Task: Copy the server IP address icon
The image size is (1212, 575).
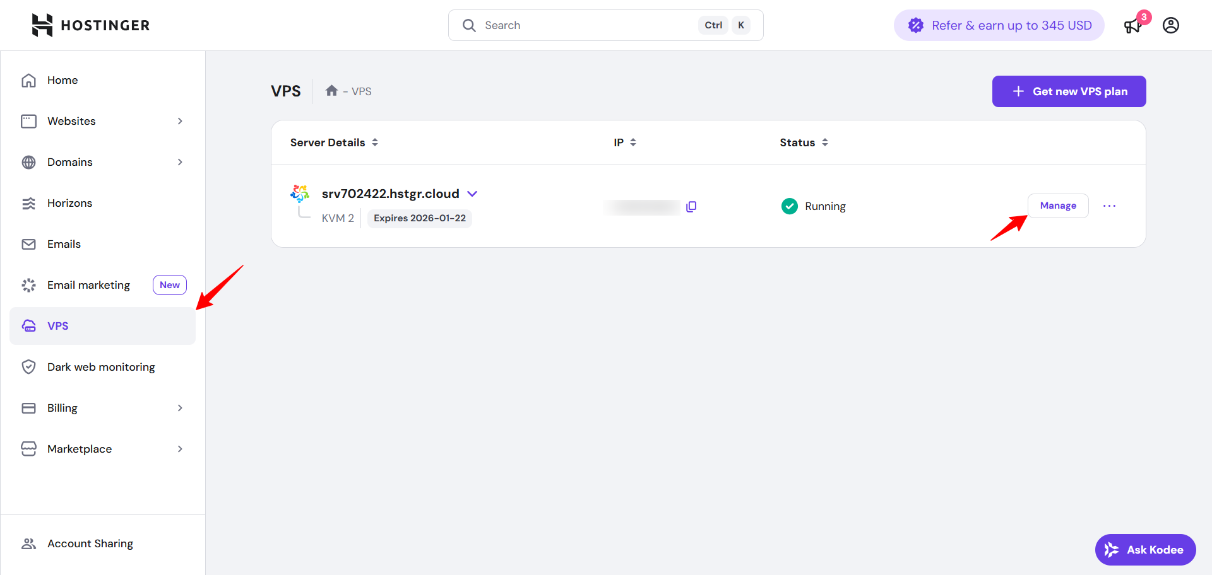Action: pyautogui.click(x=691, y=206)
